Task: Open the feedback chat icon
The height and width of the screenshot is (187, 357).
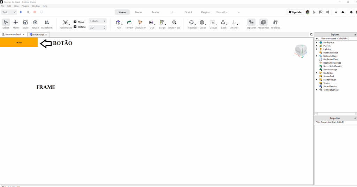Action: tap(321, 12)
